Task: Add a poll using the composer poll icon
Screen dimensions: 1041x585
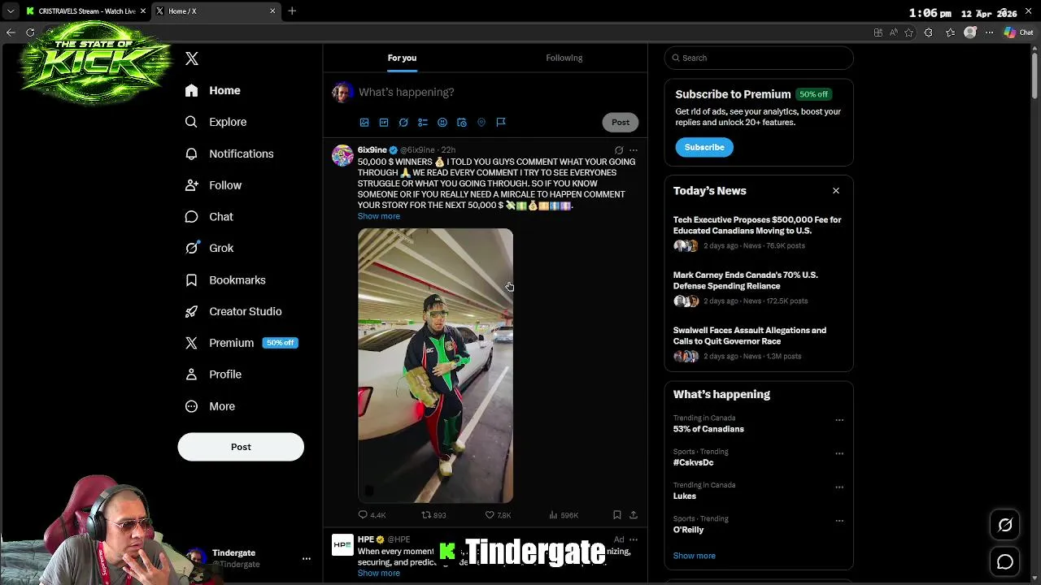Action: click(x=423, y=123)
